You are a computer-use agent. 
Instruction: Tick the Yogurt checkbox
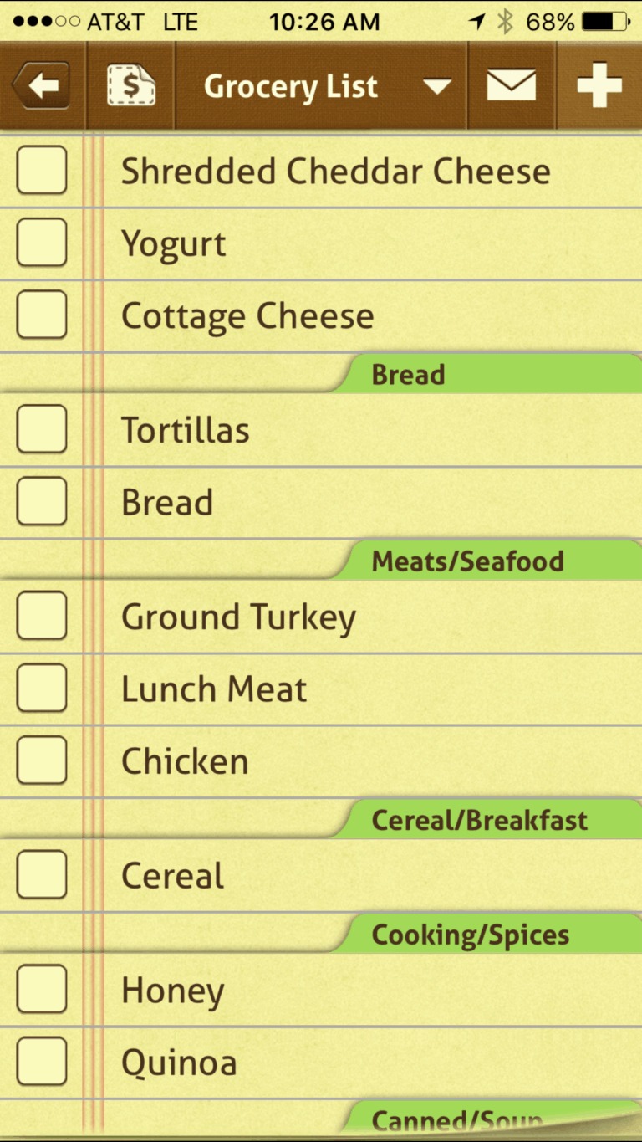[x=42, y=243]
